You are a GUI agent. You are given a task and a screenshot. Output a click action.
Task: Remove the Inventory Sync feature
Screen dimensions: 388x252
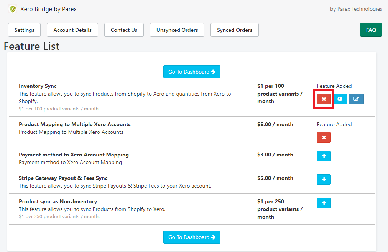pyautogui.click(x=324, y=99)
